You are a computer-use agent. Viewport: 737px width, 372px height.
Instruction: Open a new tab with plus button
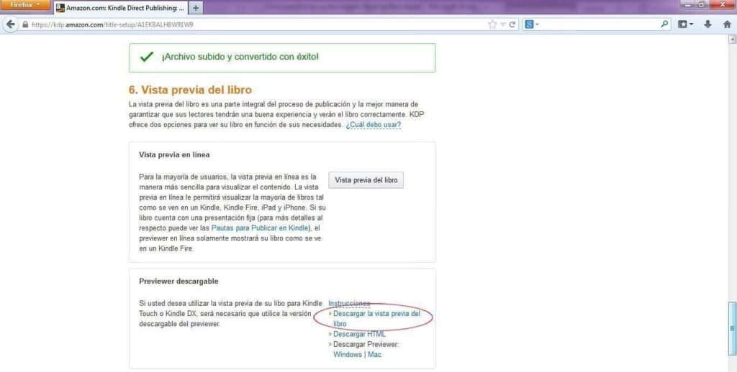coord(196,8)
